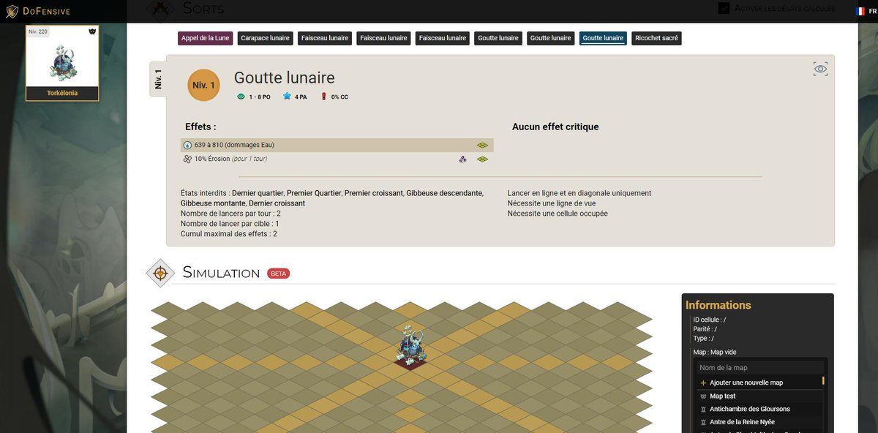Click the green eye range icon

coord(241,97)
